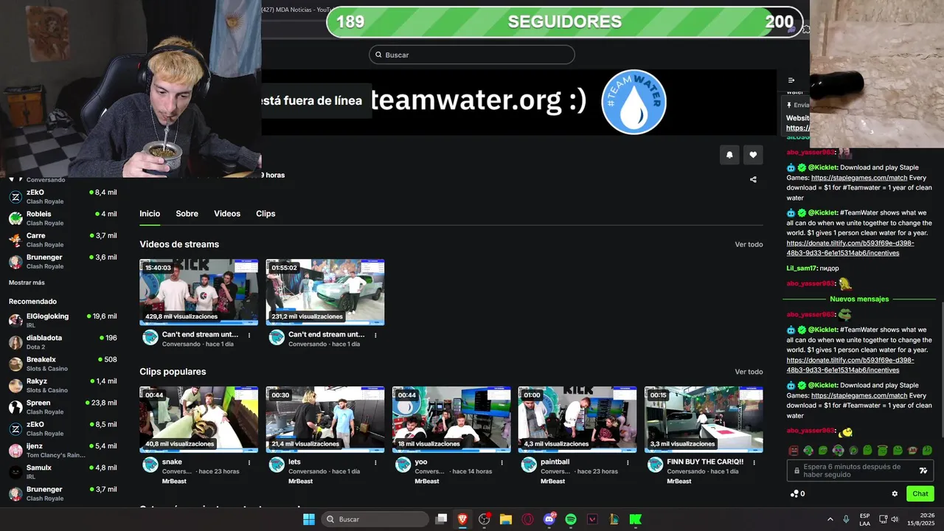944x531 pixels.
Task: Play the lets clip thumbnail
Action: (x=325, y=420)
